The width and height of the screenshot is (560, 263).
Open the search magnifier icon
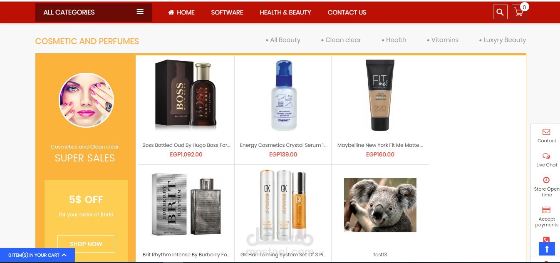click(x=500, y=12)
